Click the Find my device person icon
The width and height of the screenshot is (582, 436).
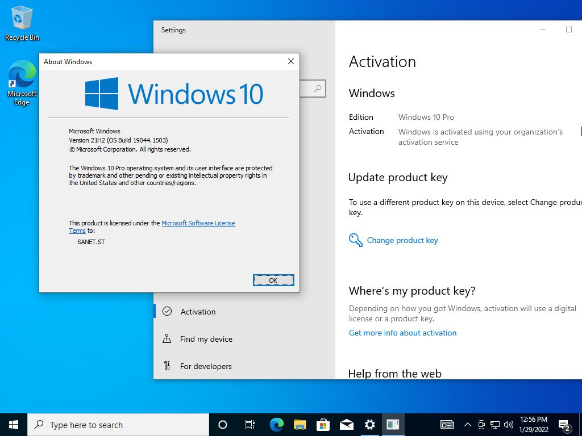pos(167,338)
